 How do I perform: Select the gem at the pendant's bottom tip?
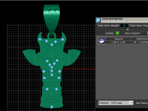coord(52,107)
